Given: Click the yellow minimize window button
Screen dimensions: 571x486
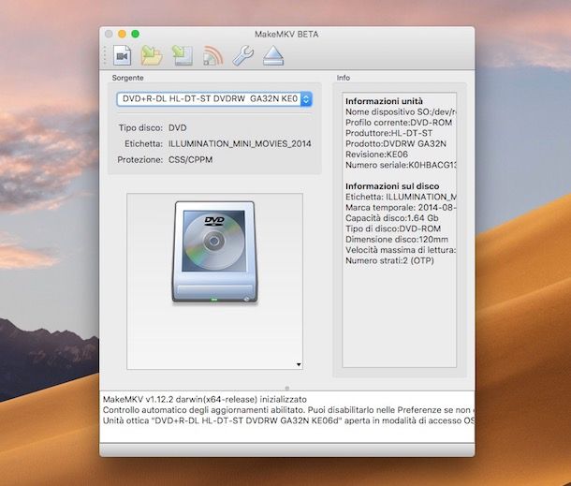Looking at the screenshot, I should 122,34.
